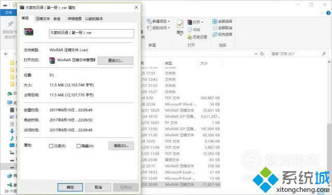Click the pin to quick access icon
The image size is (332, 195).
pyautogui.click(x=10, y=24)
